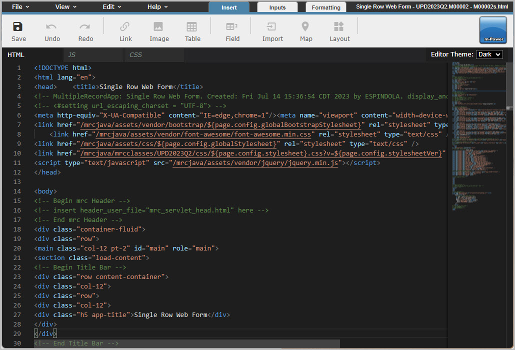Click the section load-content line
This screenshot has height=350, width=515.
coord(91,258)
